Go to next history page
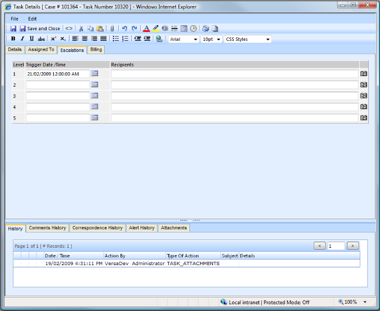 353,246
